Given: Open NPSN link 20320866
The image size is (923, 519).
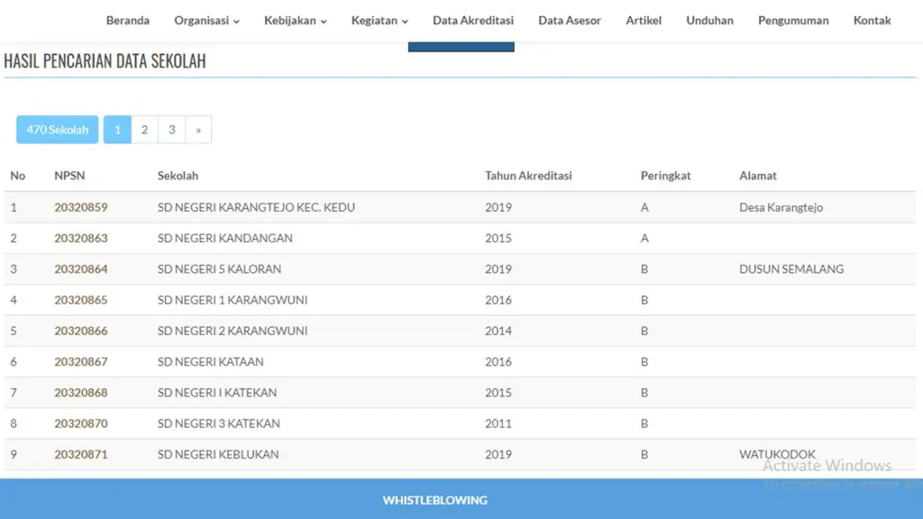Looking at the screenshot, I should (x=80, y=331).
